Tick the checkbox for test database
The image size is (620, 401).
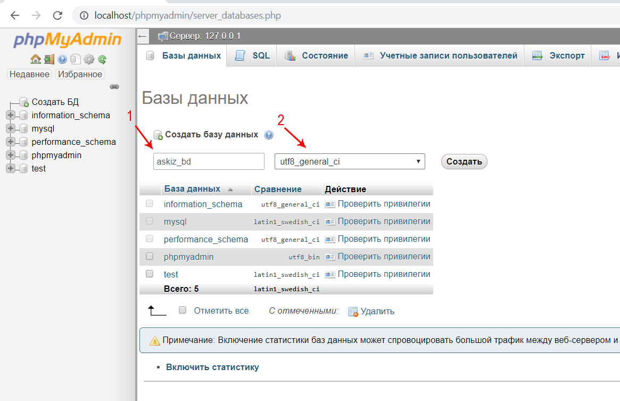pyautogui.click(x=150, y=274)
